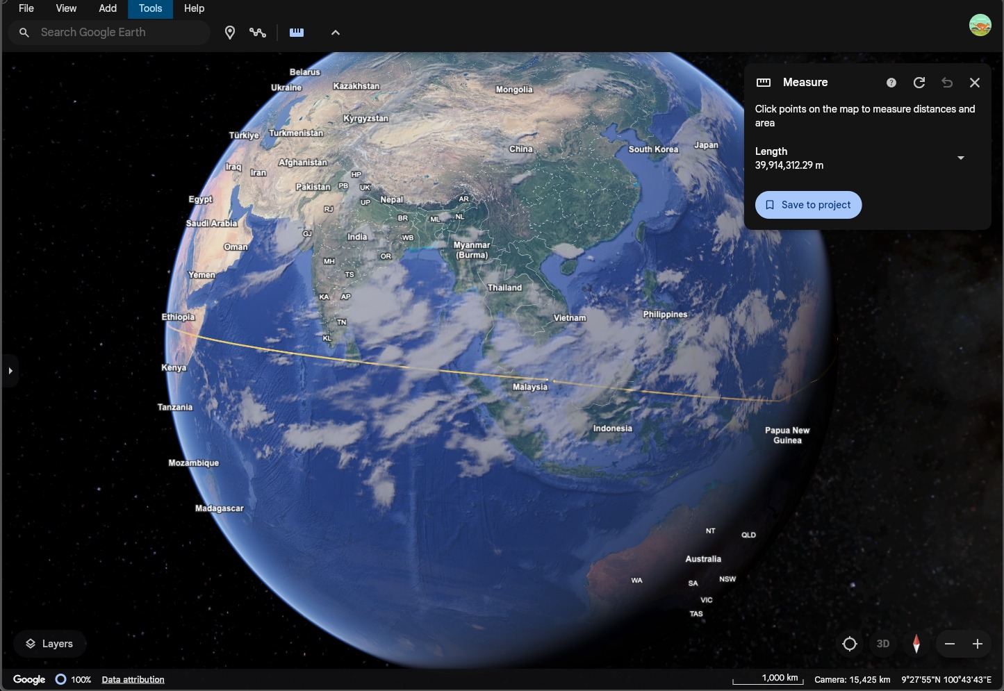Click the search magnifier icon
Viewport: 1004px width, 691px height.
tap(24, 33)
